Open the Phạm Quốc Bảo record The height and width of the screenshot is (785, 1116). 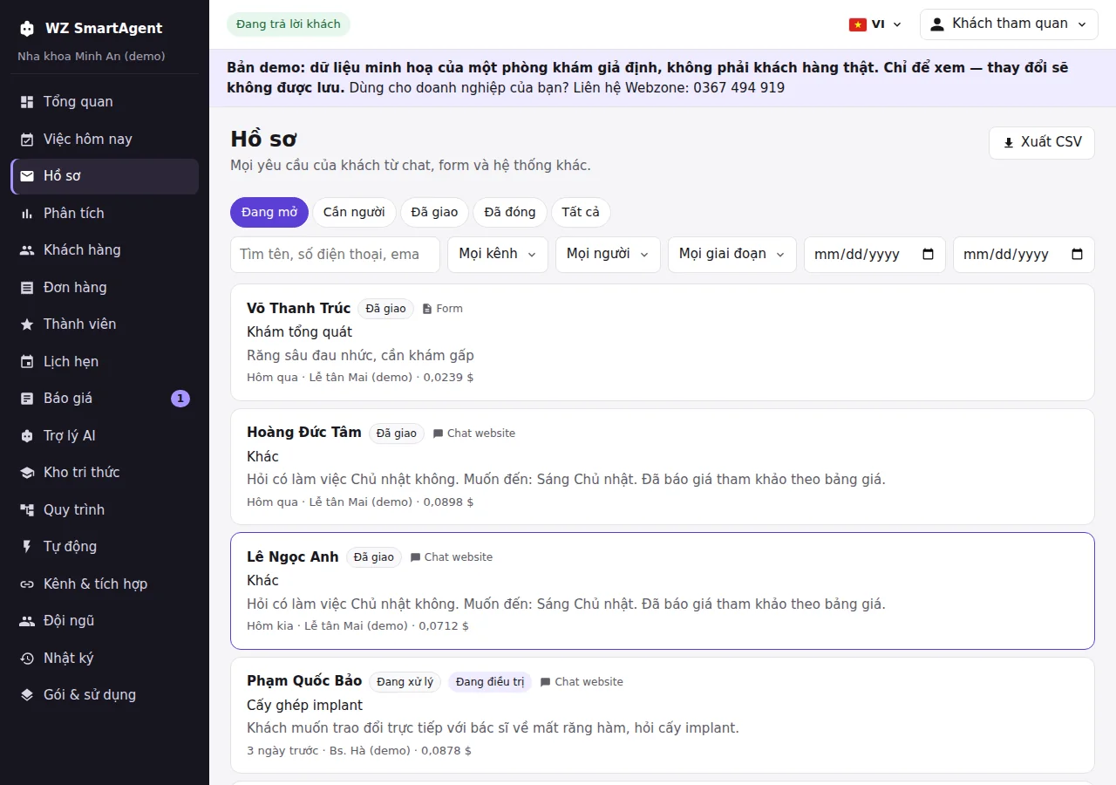tap(663, 715)
